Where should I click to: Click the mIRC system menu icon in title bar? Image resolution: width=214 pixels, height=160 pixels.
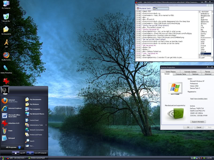point(136,2)
